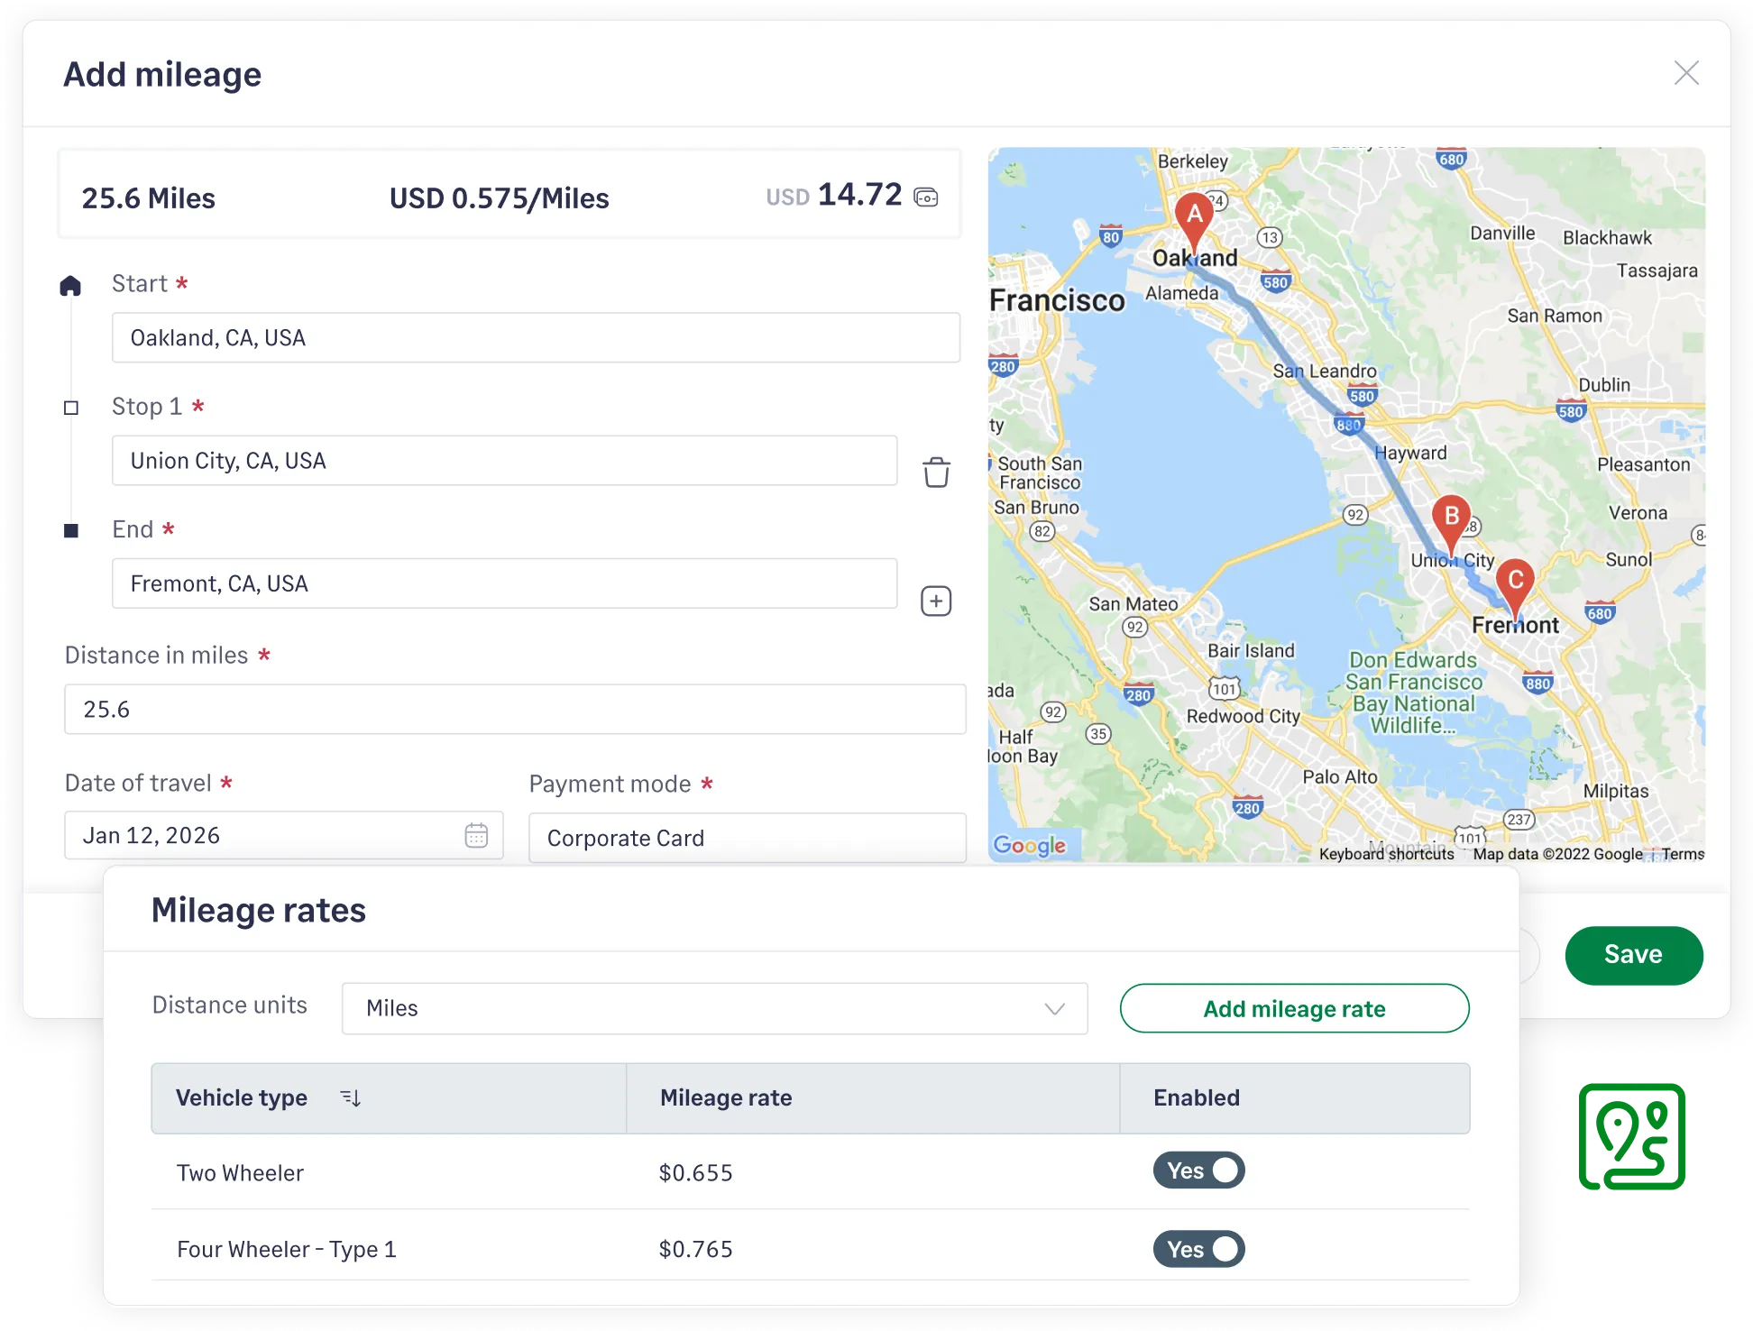Toggle off Four Wheeler - Type 1

click(x=1199, y=1249)
